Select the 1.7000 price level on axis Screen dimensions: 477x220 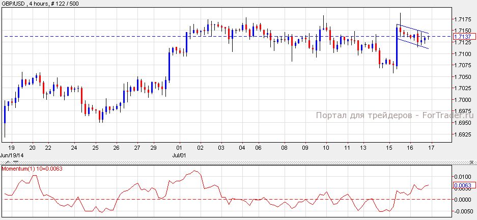pyautogui.click(x=462, y=100)
